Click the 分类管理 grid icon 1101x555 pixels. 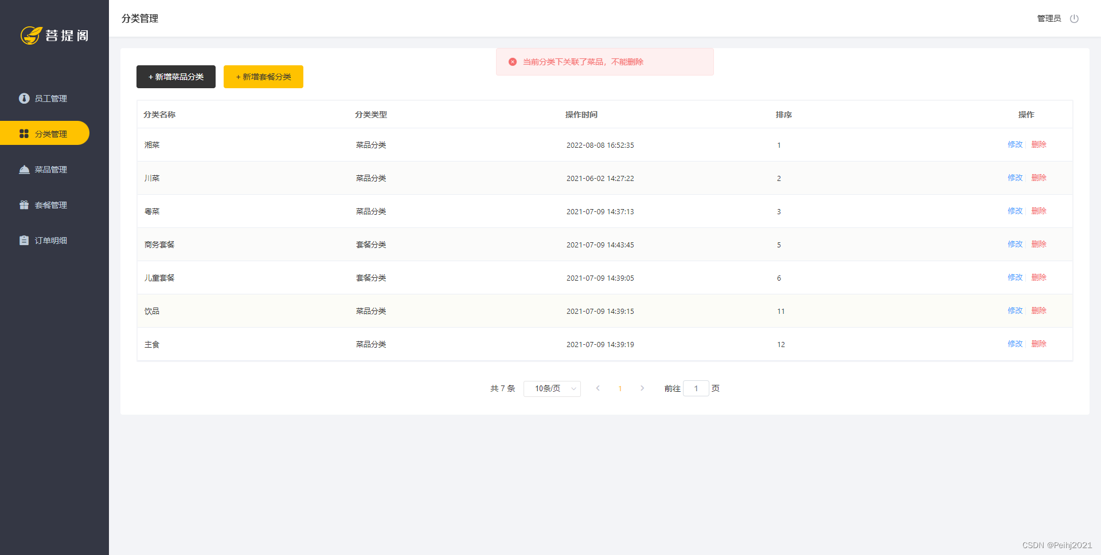tap(24, 133)
